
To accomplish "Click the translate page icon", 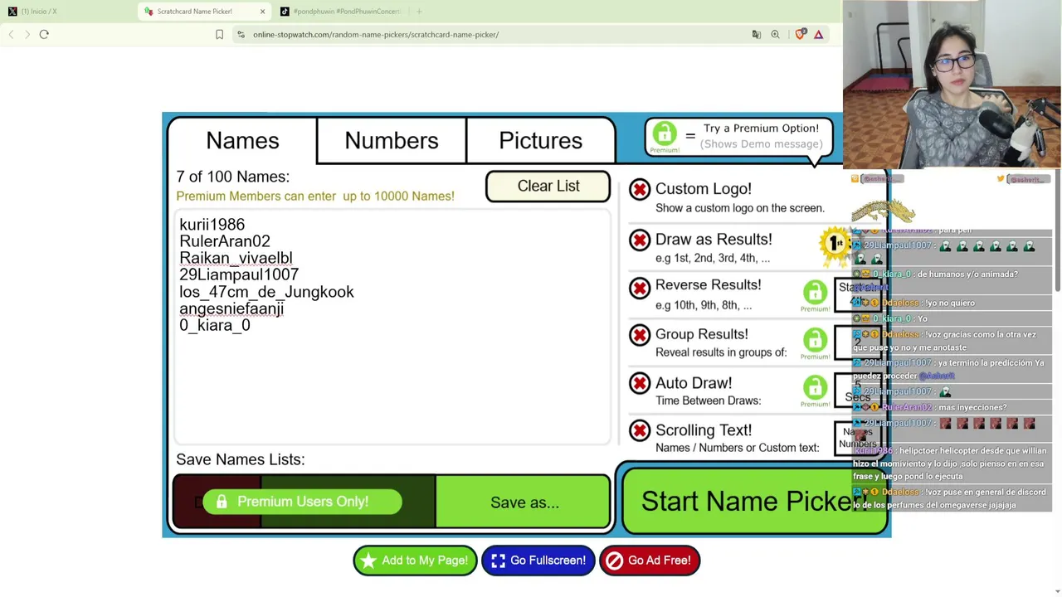I will 756,35.
